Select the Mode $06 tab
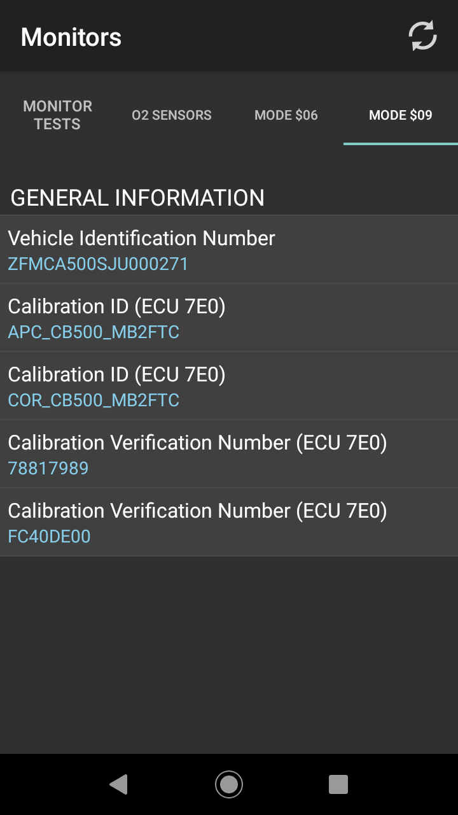This screenshot has height=815, width=458. [x=286, y=115]
